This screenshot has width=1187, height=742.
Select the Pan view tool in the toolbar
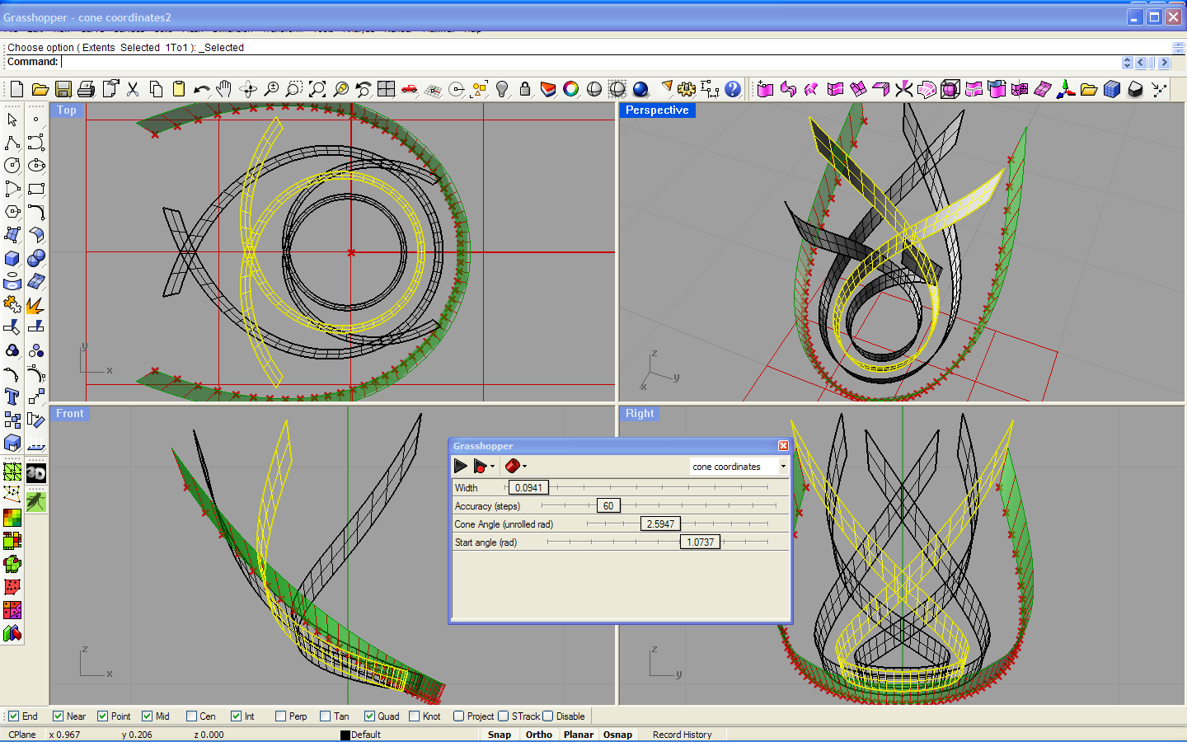(x=223, y=89)
